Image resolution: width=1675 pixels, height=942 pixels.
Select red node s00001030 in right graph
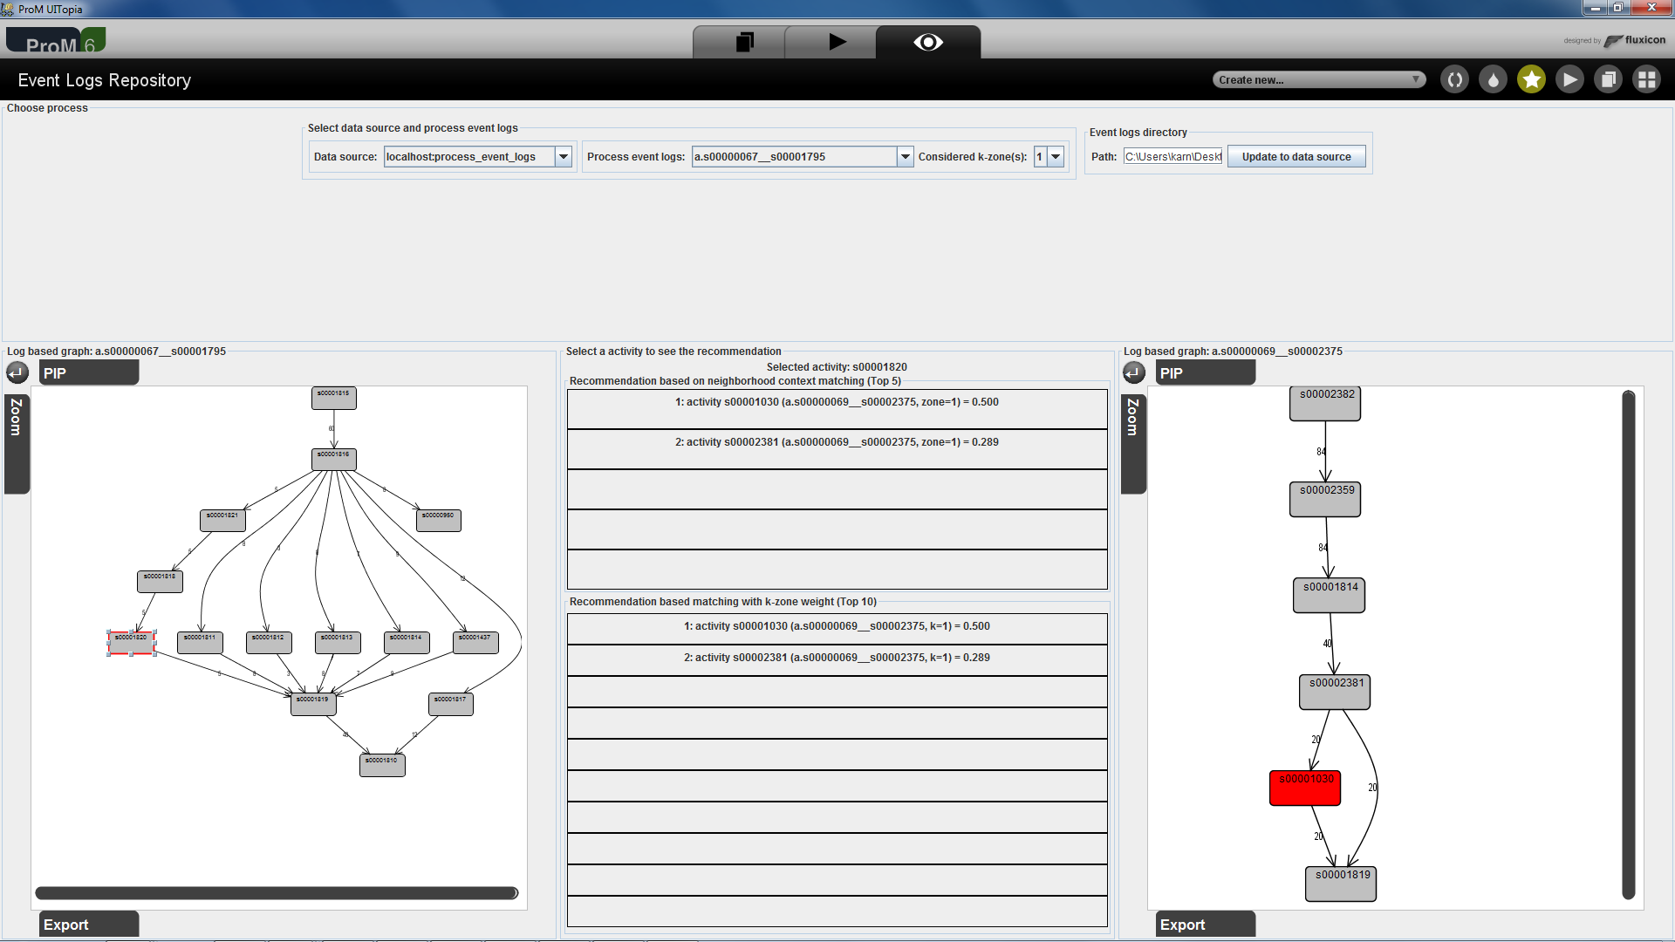(1305, 788)
